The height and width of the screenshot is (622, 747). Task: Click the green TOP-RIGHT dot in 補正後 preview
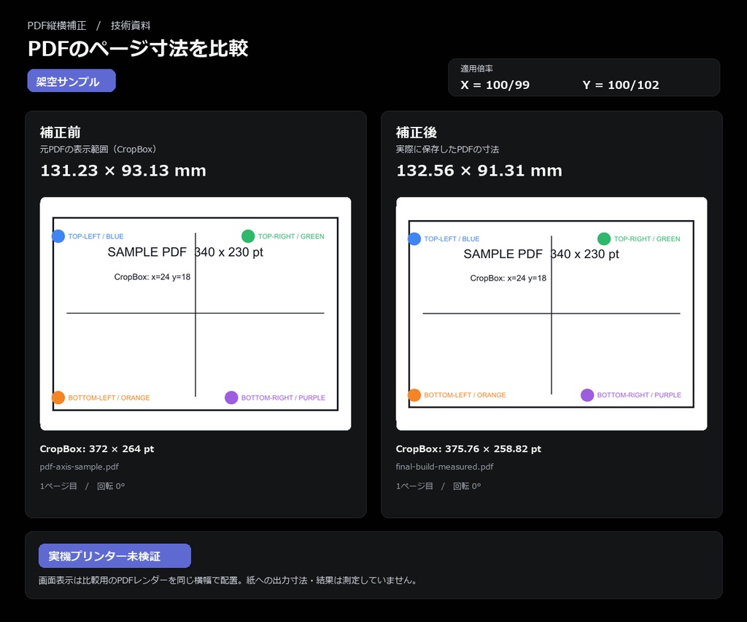[x=604, y=238]
